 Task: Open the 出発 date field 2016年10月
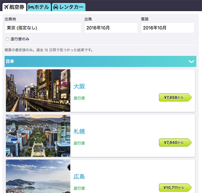111,28
